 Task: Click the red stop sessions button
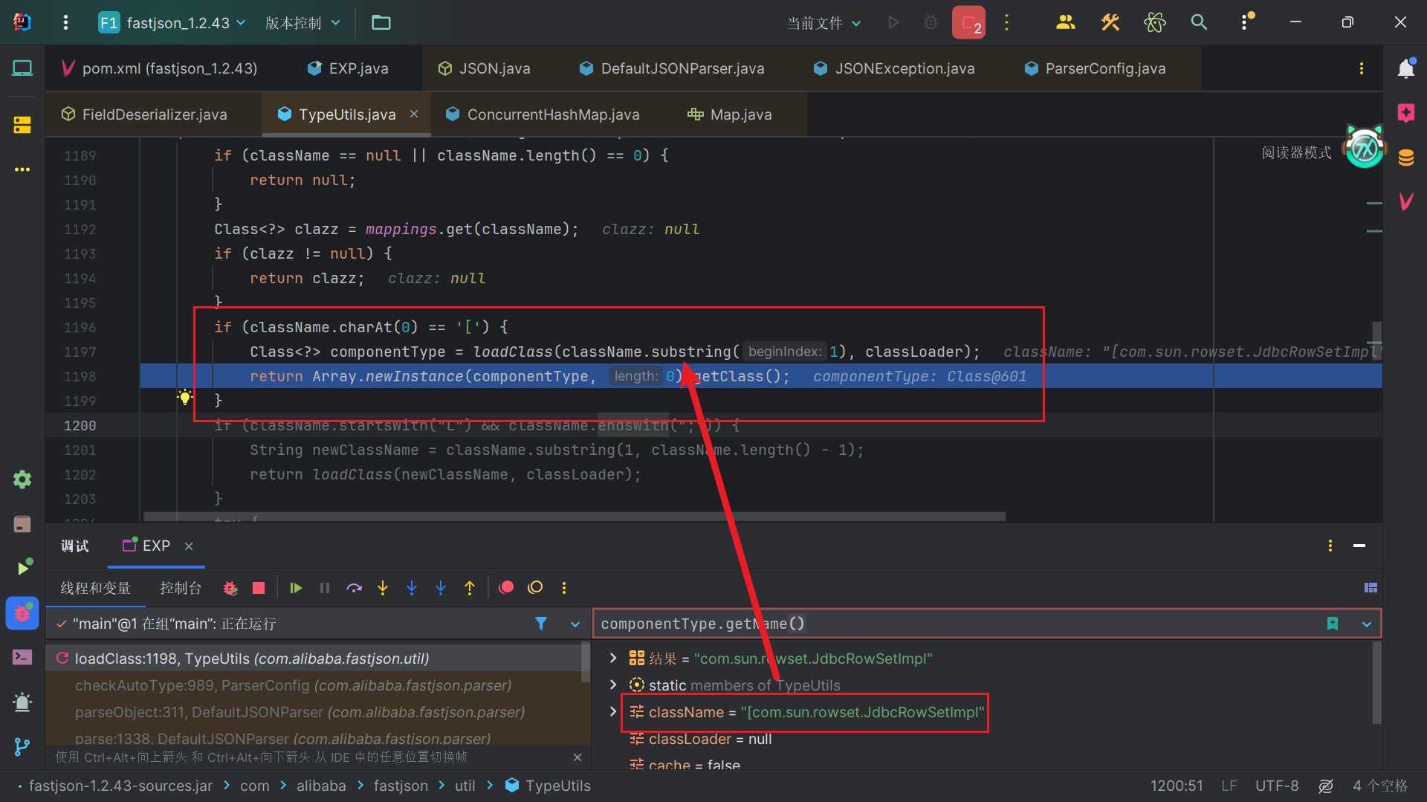pyautogui.click(x=968, y=22)
